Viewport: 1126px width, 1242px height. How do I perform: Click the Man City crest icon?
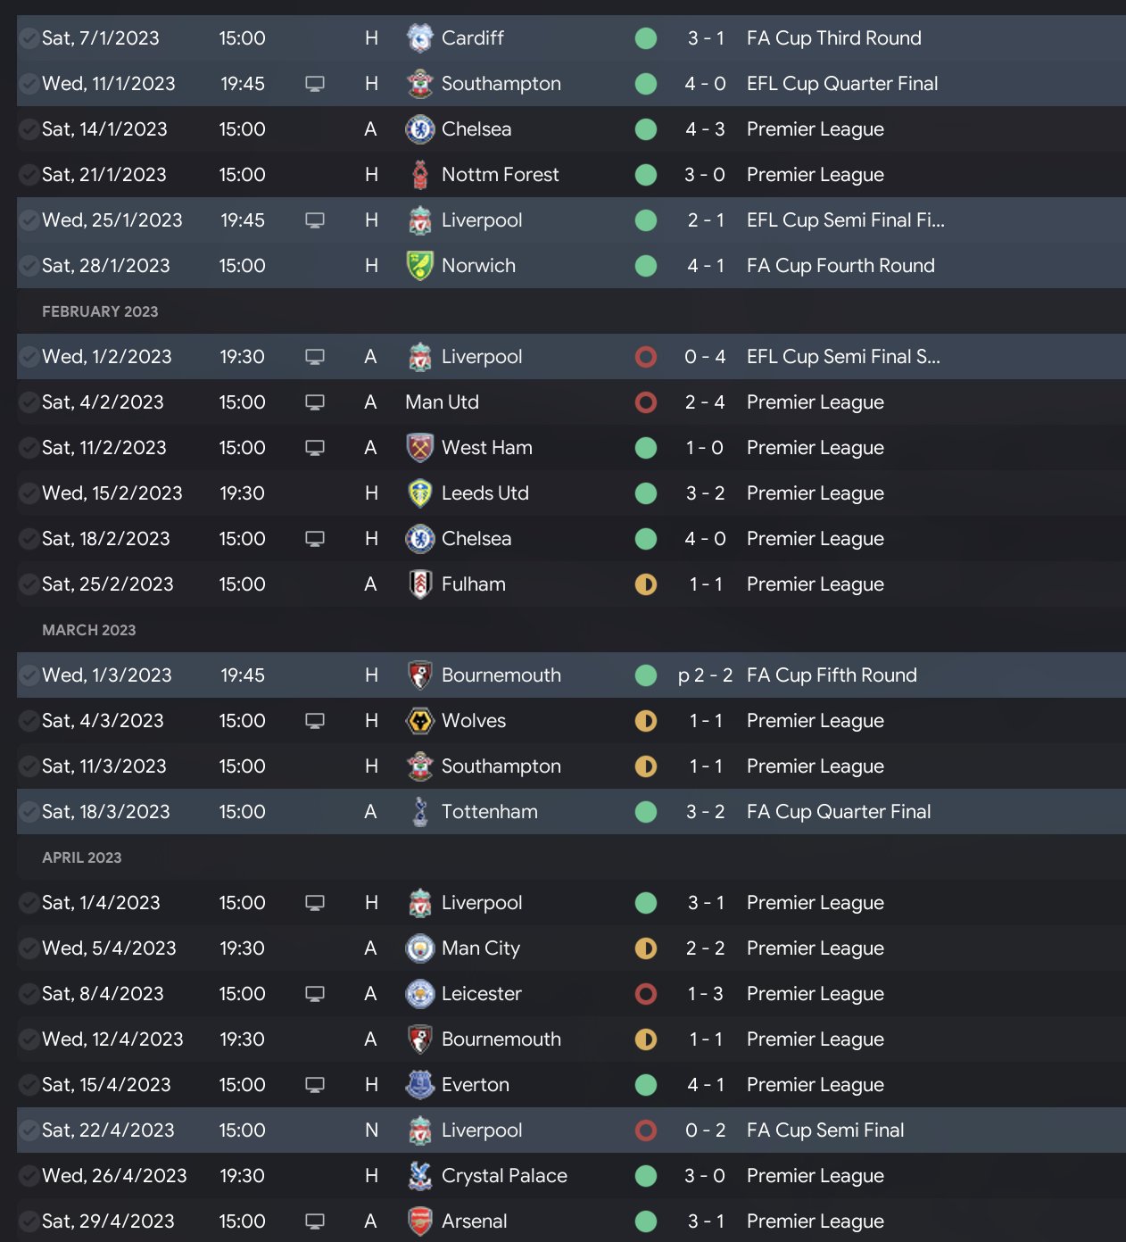[419, 948]
